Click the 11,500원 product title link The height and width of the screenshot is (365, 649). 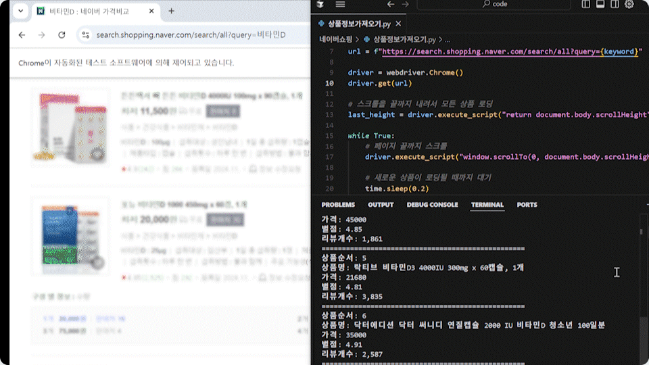212,96
